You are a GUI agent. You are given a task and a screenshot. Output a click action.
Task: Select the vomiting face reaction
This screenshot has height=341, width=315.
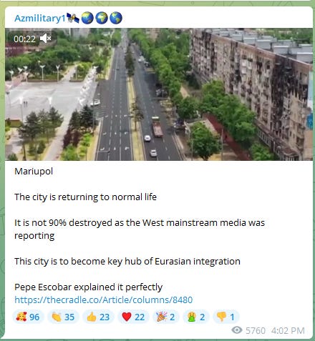click(x=196, y=317)
